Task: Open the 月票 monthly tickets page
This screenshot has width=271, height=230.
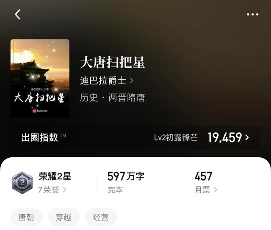Action: point(202,190)
